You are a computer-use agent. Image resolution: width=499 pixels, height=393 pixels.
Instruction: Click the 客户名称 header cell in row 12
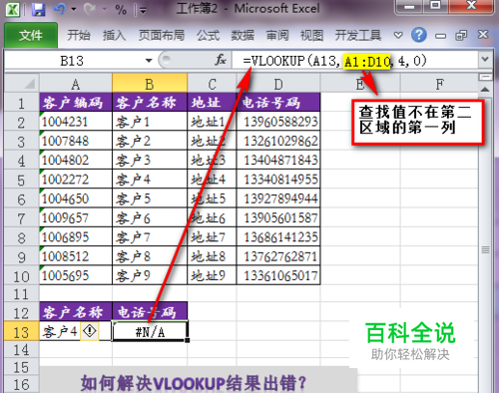coord(76,312)
